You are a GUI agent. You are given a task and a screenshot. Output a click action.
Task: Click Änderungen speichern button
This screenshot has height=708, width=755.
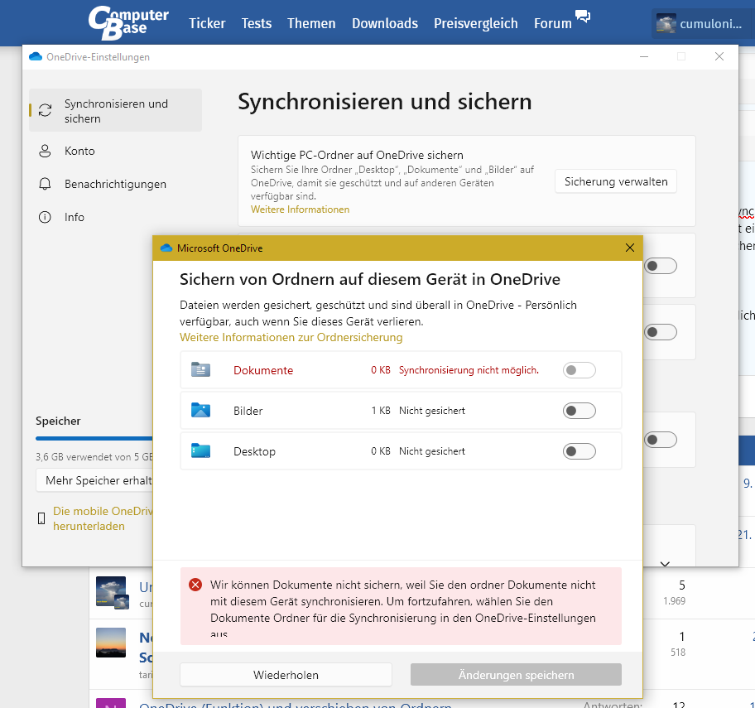pos(517,675)
